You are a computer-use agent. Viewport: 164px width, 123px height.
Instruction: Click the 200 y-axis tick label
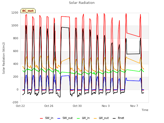tap(16, 77)
